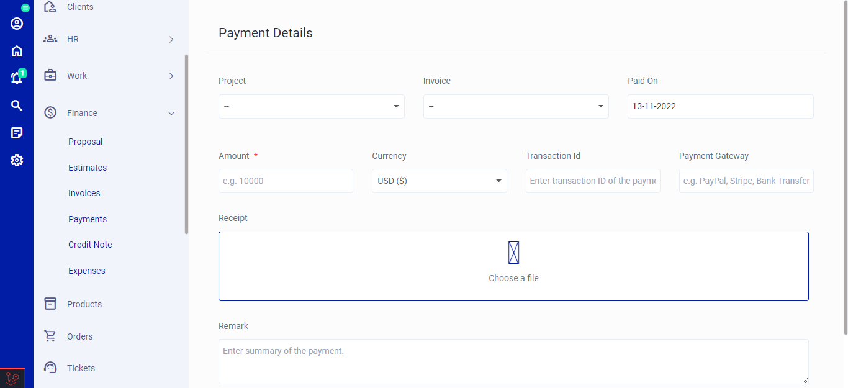Open the notes icon above settings

click(x=16, y=132)
